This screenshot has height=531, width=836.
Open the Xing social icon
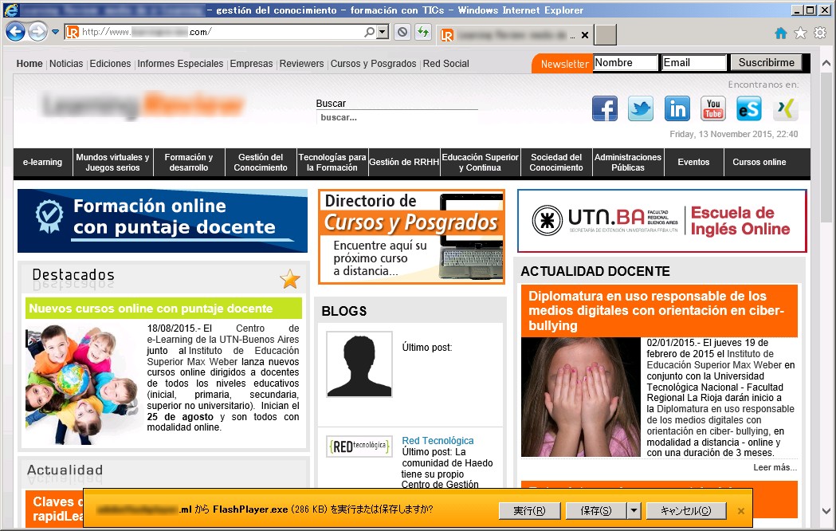785,108
